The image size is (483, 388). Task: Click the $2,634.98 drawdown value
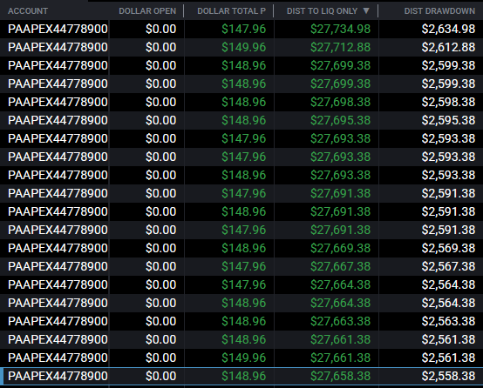448,29
